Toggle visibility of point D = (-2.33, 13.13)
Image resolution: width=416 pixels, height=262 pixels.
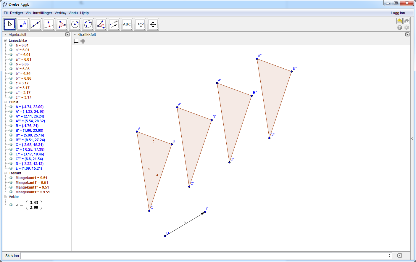[11, 164]
